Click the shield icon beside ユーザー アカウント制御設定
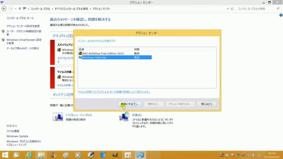This screenshot has width=283, height=159. point(3,31)
